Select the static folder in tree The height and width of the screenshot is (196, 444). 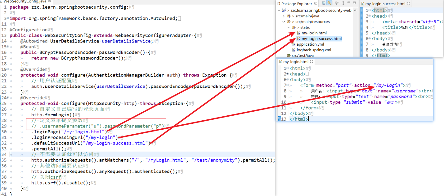pos(305,27)
